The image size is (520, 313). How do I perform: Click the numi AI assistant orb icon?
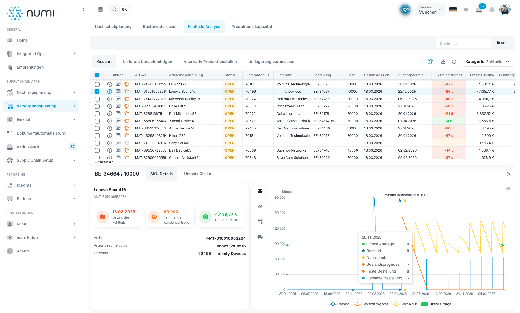(x=405, y=10)
